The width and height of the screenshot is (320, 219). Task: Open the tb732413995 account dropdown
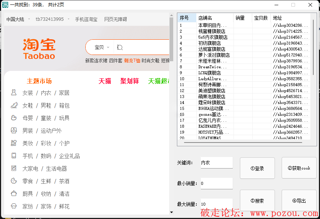tap(69, 19)
